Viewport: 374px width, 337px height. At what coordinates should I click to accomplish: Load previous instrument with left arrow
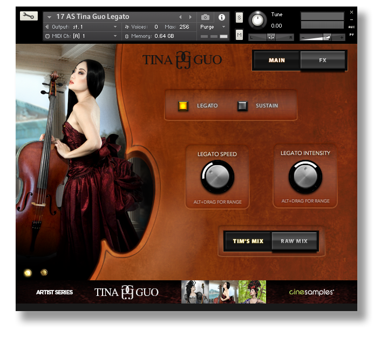[180, 17]
